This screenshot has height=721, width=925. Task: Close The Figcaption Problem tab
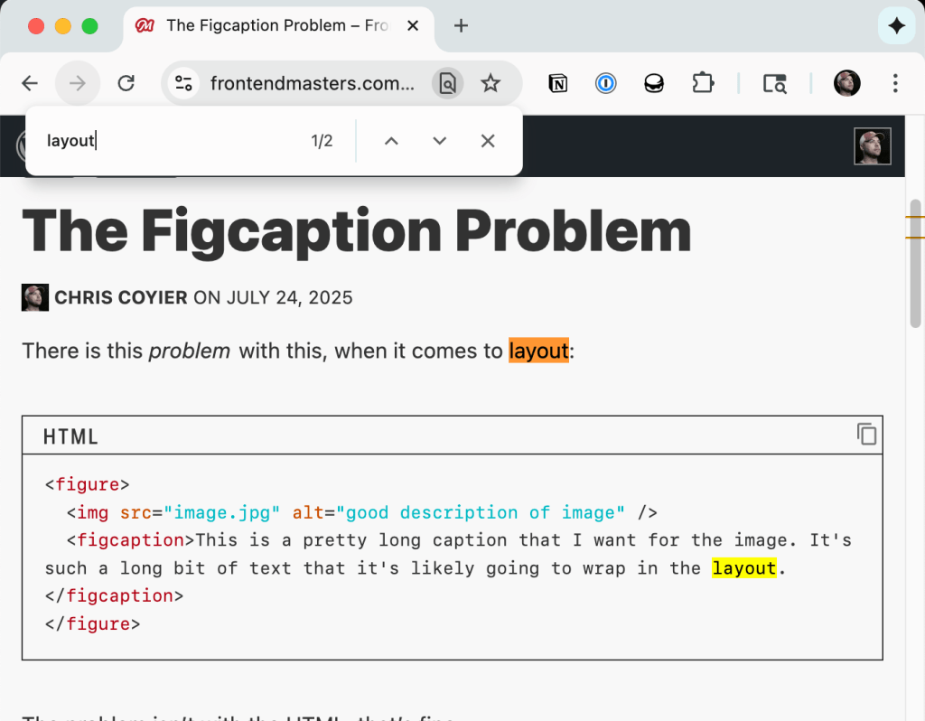click(413, 26)
